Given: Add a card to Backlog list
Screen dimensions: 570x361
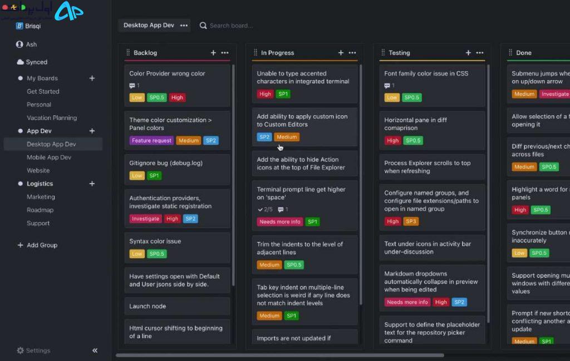Looking at the screenshot, I should (x=213, y=53).
